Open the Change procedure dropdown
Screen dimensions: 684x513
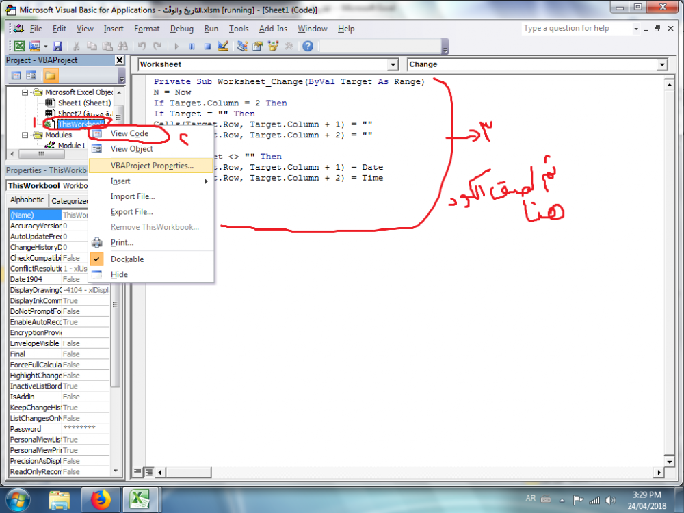(662, 64)
